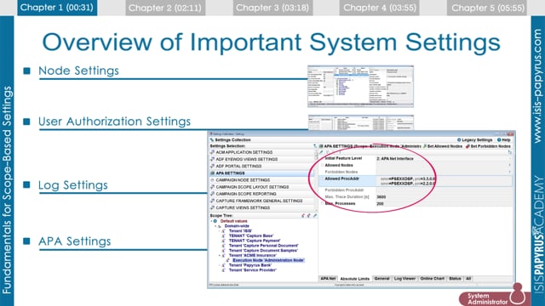Click Set Forbidden Nodes button
Image resolution: width=545 pixels, height=306 pixels.
click(488, 146)
